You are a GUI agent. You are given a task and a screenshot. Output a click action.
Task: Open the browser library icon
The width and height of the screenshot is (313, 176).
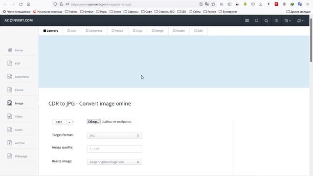pos(222,4)
